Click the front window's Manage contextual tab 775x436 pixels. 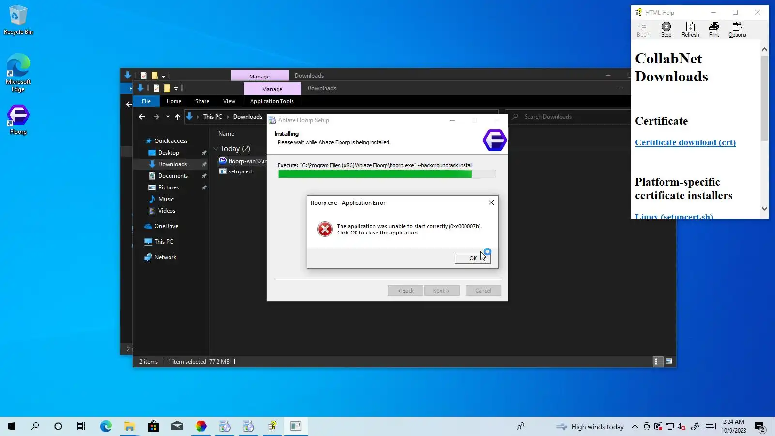(x=272, y=89)
